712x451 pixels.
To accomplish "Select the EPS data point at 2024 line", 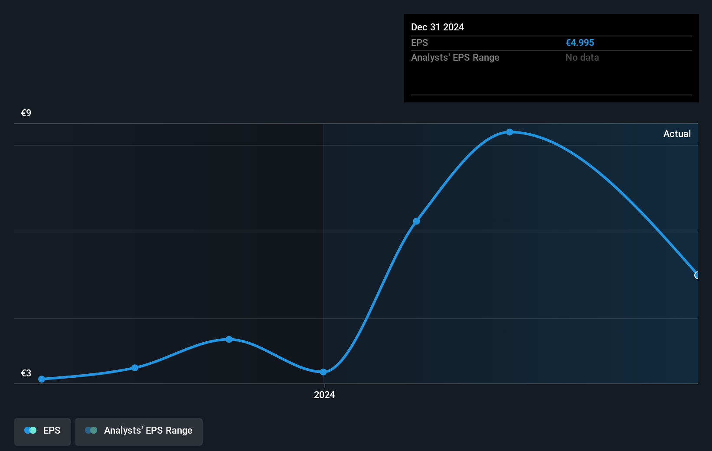I will pyautogui.click(x=323, y=372).
